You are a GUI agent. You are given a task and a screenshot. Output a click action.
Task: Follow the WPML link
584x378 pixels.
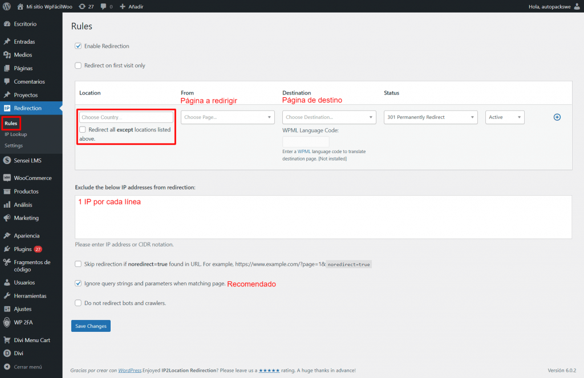304,151
